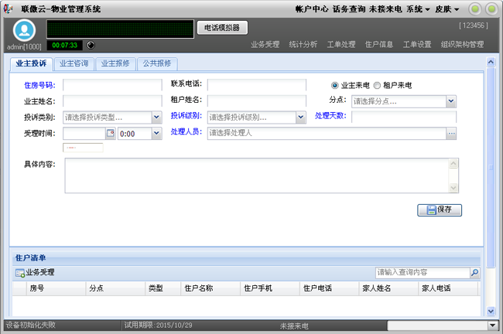503x334 pixels.
Task: Open 话务查询 in the title bar
Action: pos(349,9)
